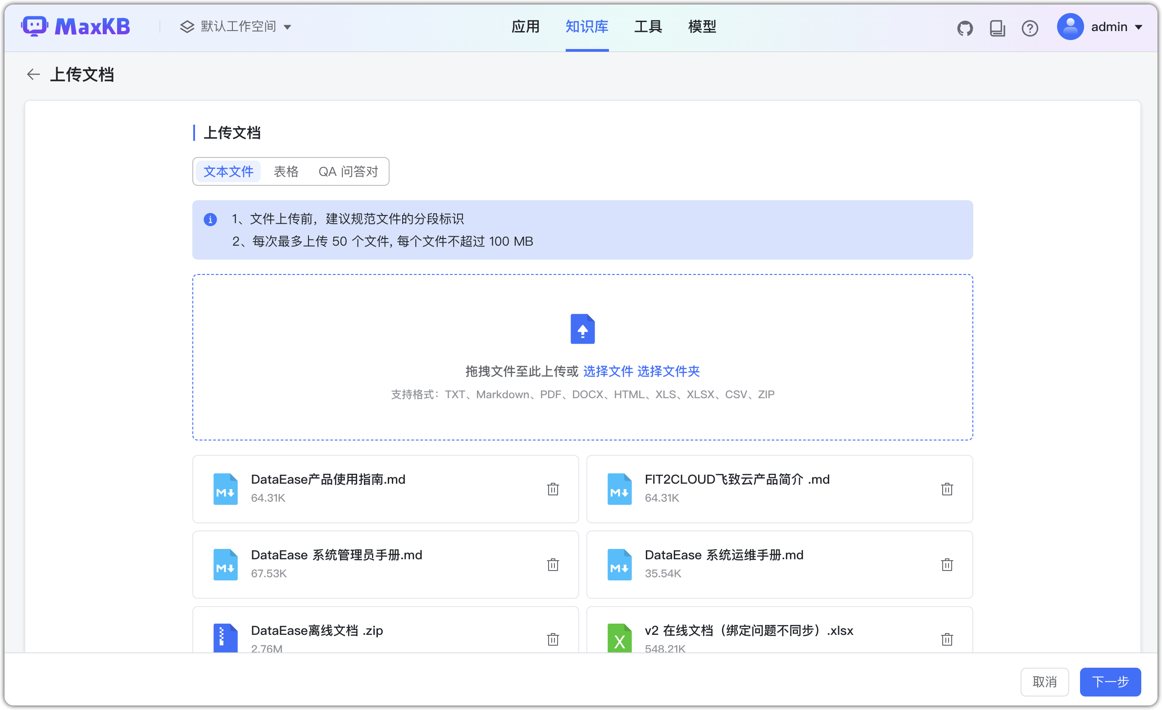Open the GitHub repository icon

point(965,28)
